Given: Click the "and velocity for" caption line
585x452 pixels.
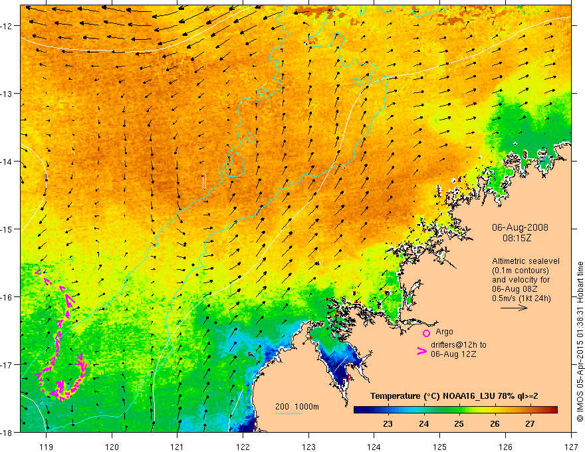Looking at the screenshot, I should pyautogui.click(x=521, y=279).
